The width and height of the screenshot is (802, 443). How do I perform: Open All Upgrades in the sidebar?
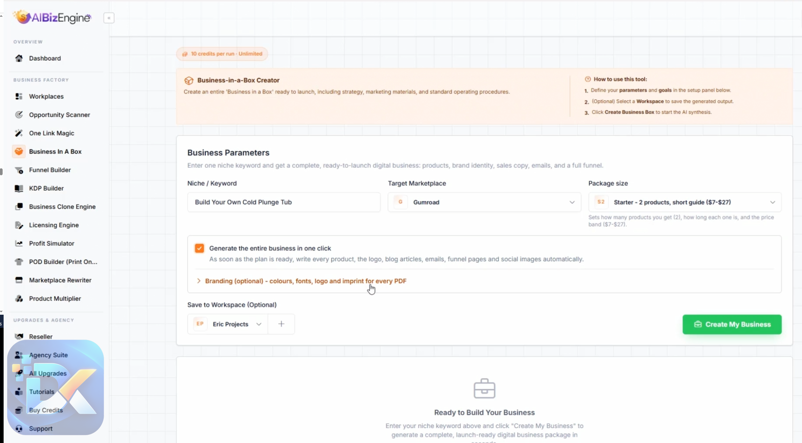point(48,373)
